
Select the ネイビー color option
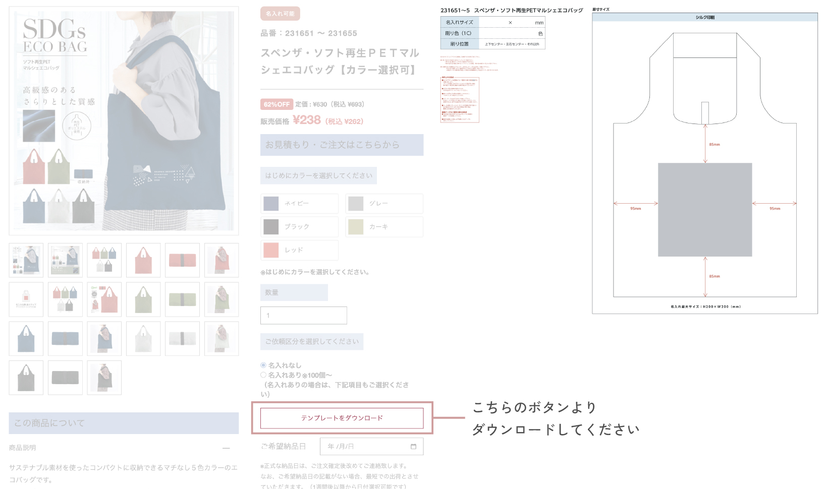pyautogui.click(x=299, y=204)
